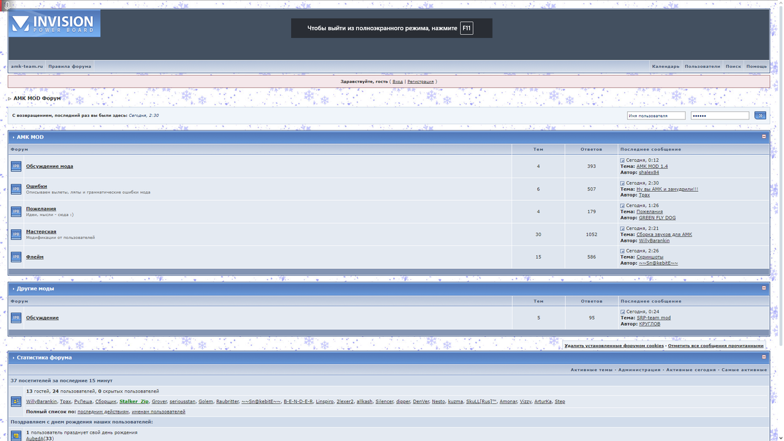Open Активные сегодня link
The image size is (784, 441).
tap(691, 370)
